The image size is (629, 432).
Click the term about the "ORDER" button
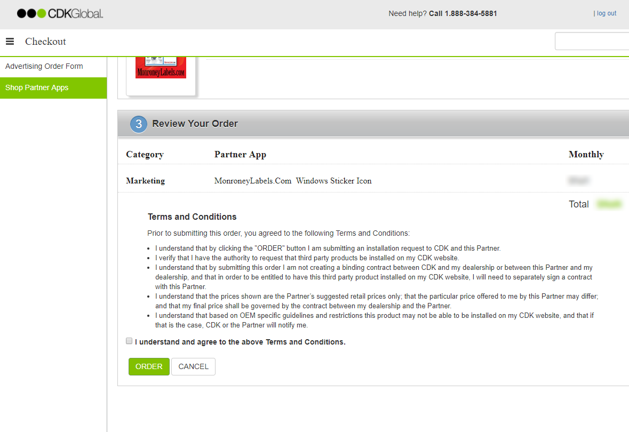[328, 249]
